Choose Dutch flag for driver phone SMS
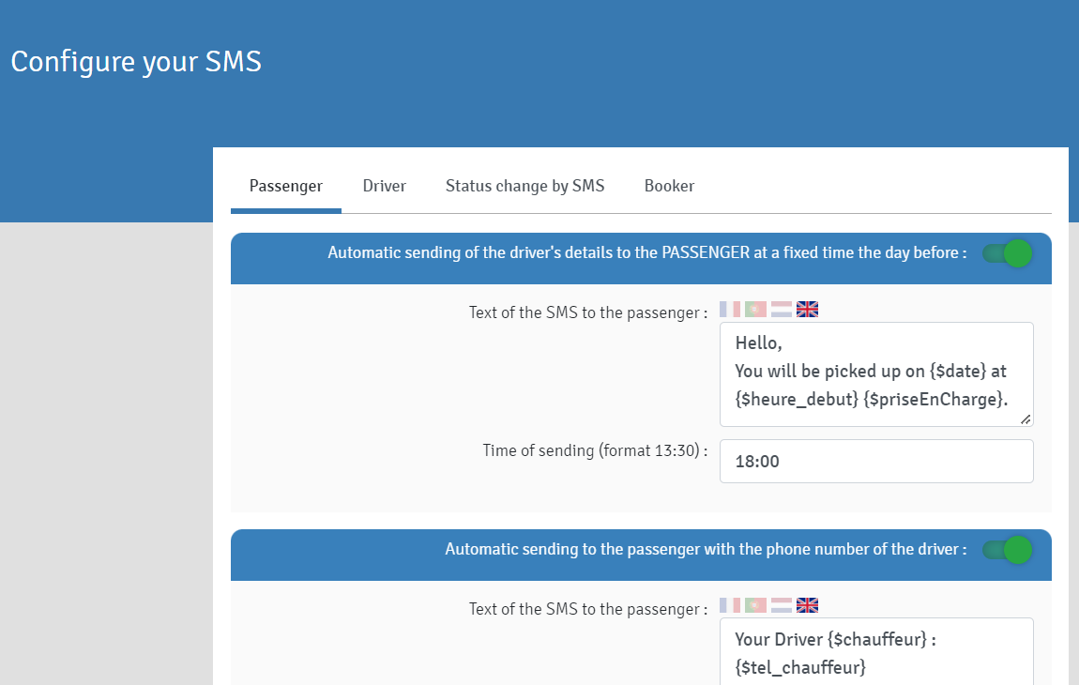 [x=781, y=605]
